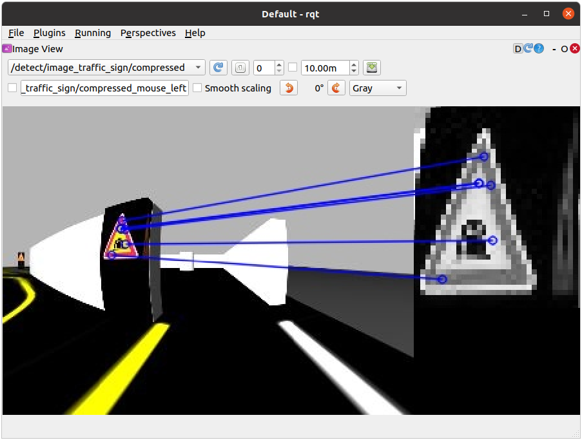Increase the 10.00m range spinbox value

[354, 64]
